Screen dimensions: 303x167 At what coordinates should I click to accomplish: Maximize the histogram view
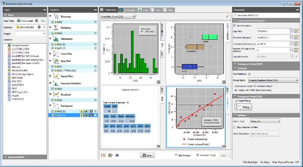click(158, 82)
